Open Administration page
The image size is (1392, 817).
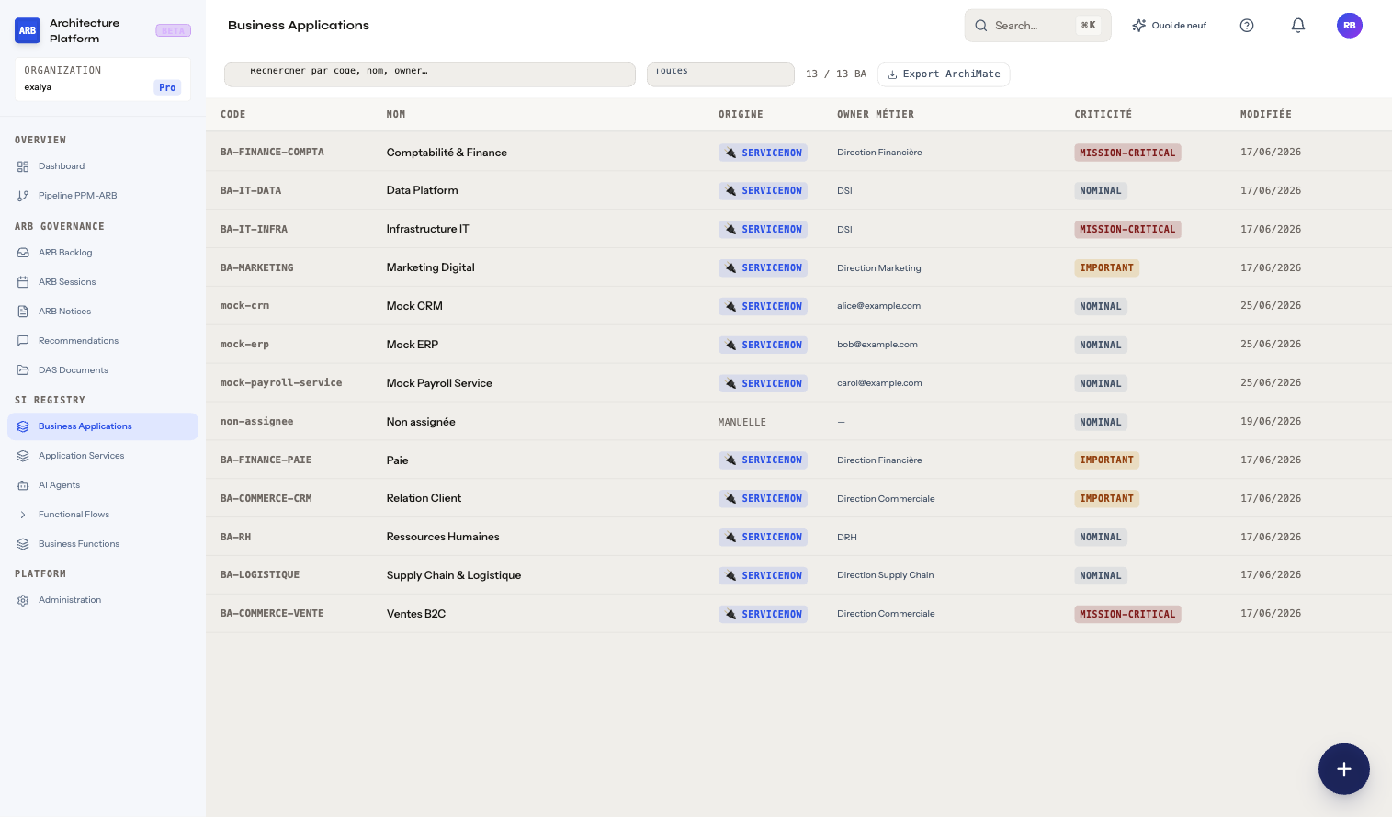[103, 600]
